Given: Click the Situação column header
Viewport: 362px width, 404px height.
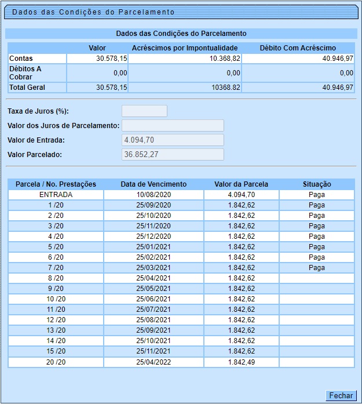Looking at the screenshot, I should [x=316, y=184].
